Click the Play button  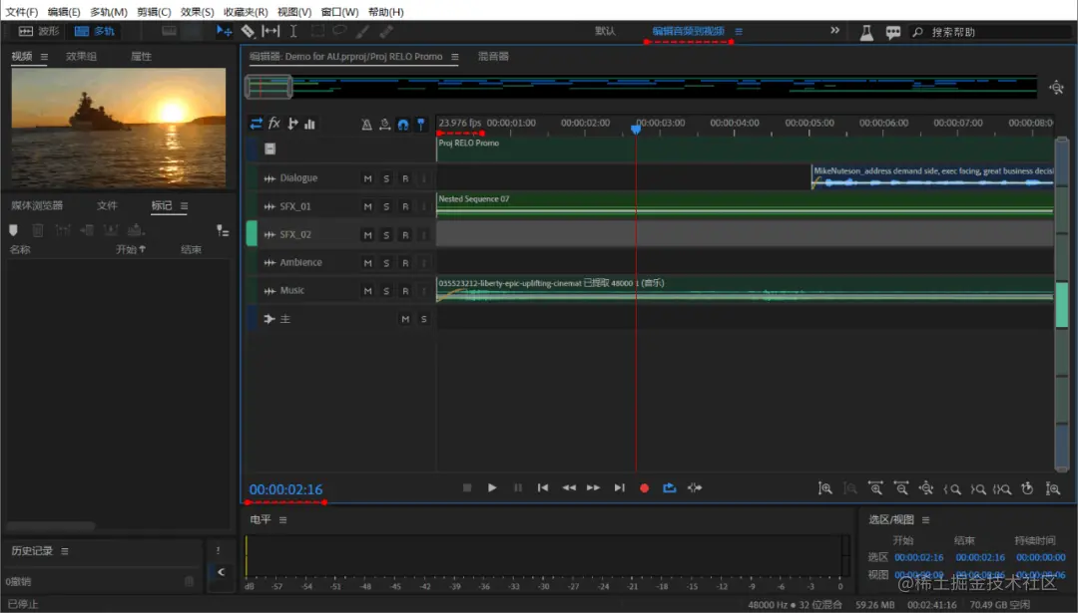(x=492, y=487)
